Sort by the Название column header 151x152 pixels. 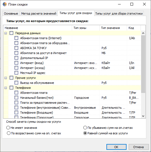(38, 28)
